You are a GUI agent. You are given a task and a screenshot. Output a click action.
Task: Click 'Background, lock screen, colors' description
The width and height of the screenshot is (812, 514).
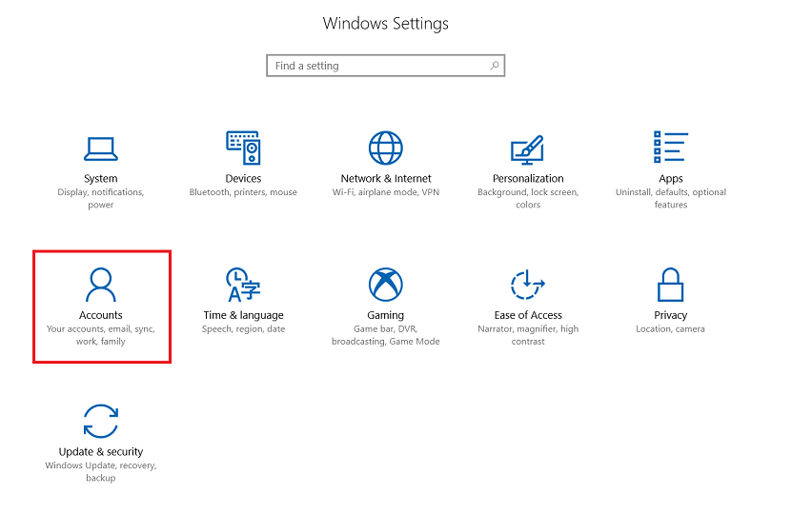pyautogui.click(x=528, y=199)
